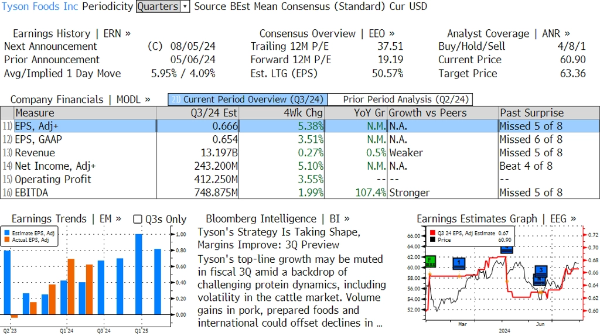Click the Target Price value 63.36
Image resolution: width=600 pixels, height=336 pixels.
coord(573,73)
